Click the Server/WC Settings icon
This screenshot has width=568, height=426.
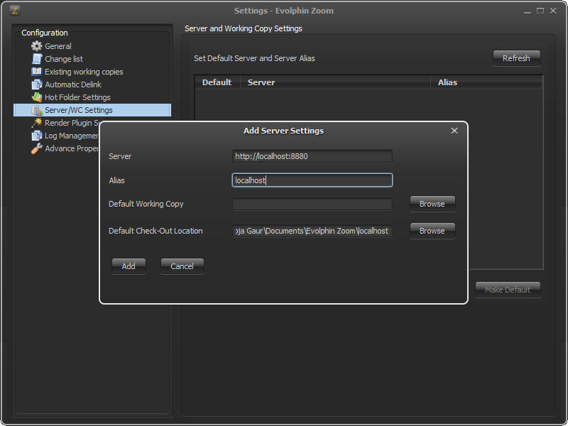coord(37,110)
